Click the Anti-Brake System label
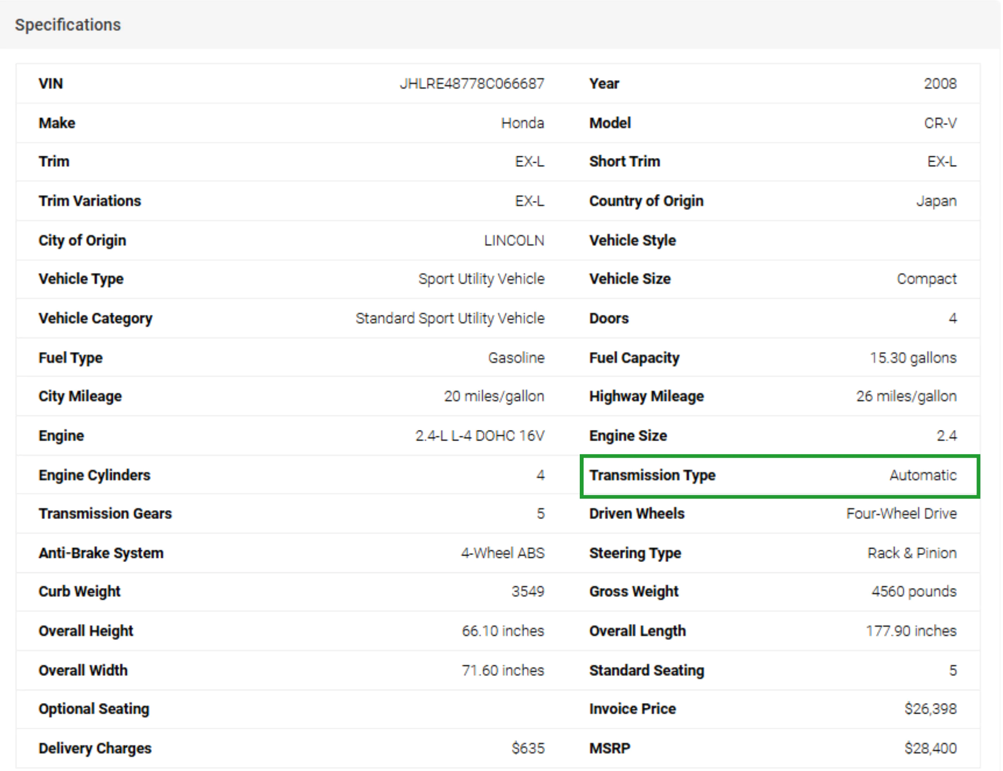Viewport: 1003px width, 771px height. click(x=101, y=553)
